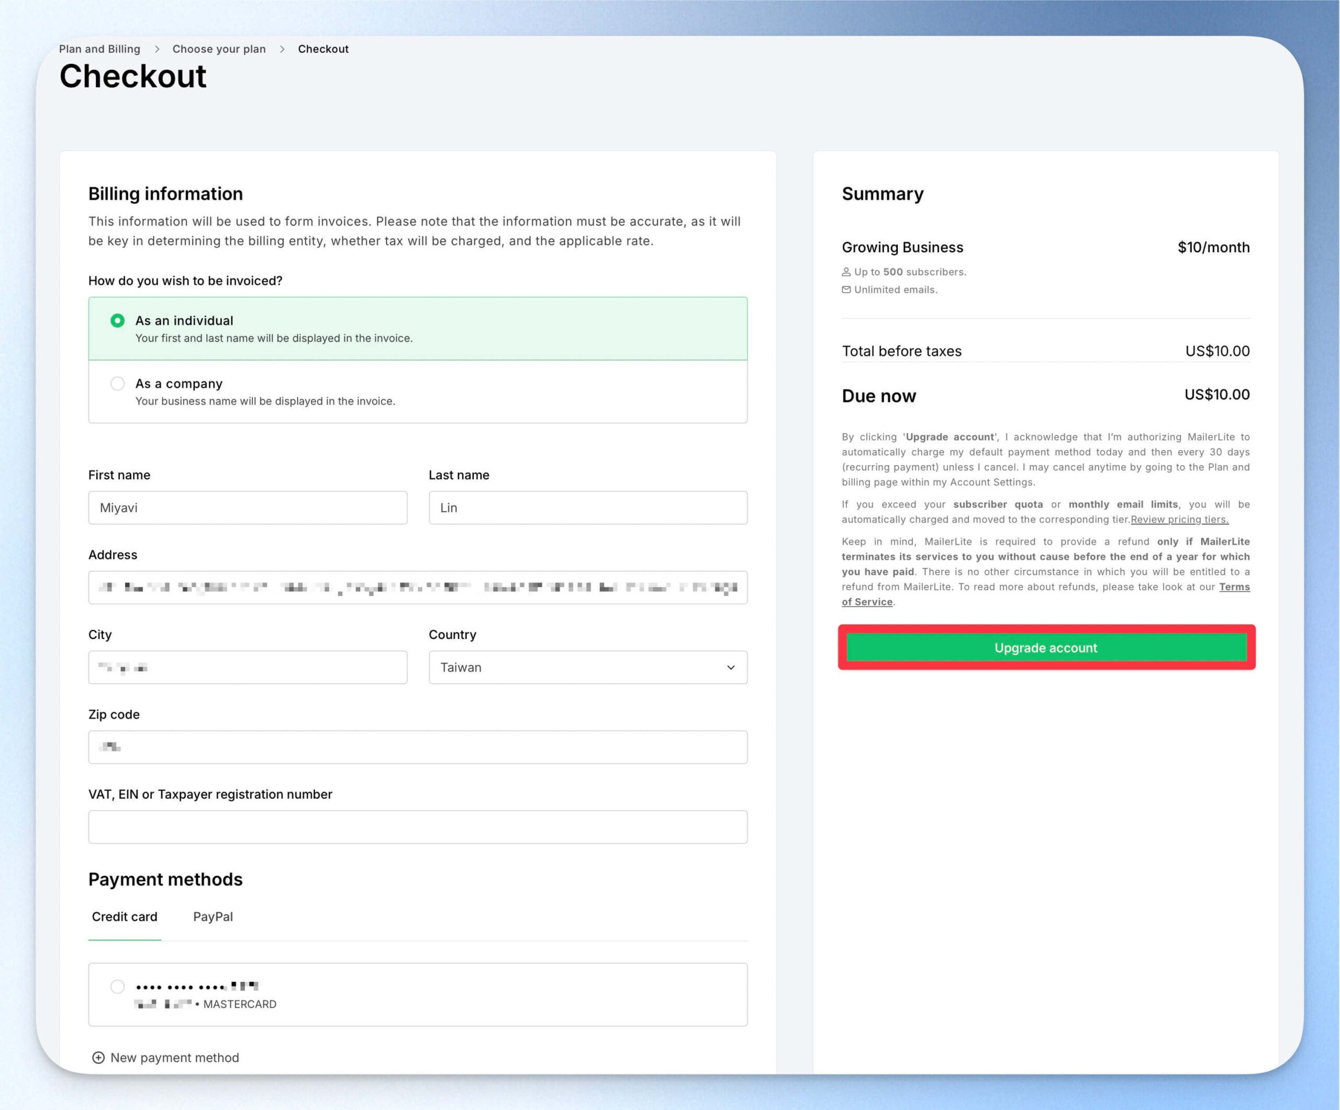Select the As a company invoicing option

(x=418, y=391)
